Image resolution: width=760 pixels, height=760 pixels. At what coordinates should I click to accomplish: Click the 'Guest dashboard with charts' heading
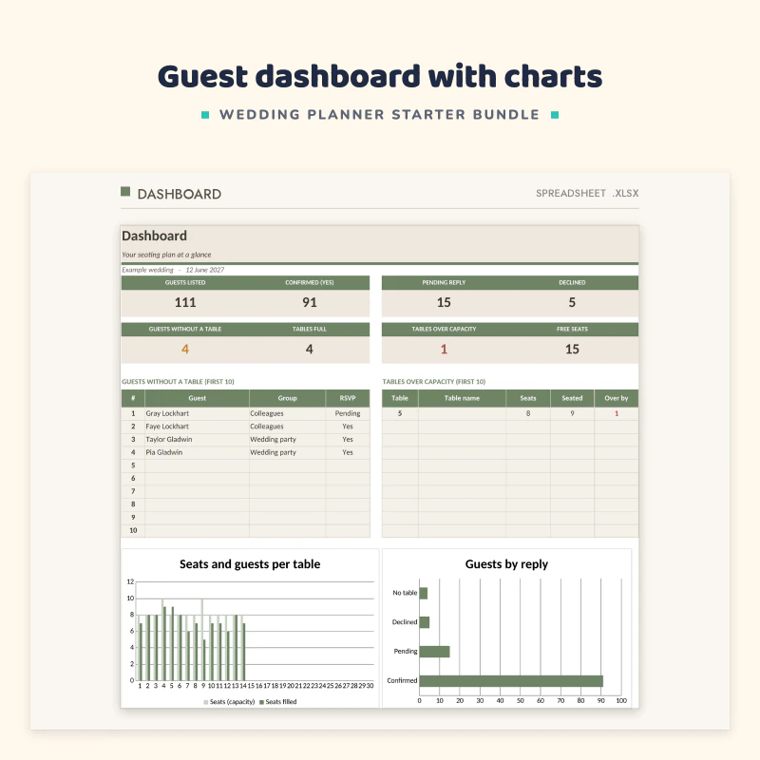pos(380,77)
